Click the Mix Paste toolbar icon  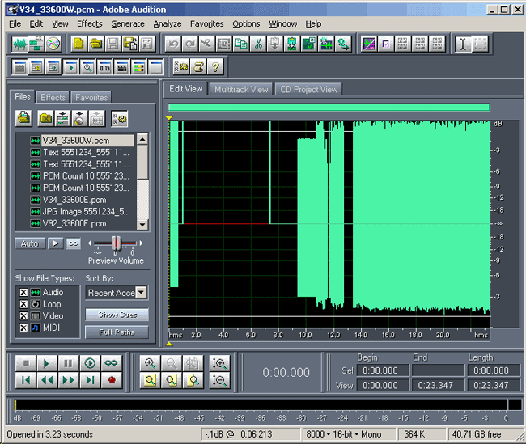tap(292, 44)
